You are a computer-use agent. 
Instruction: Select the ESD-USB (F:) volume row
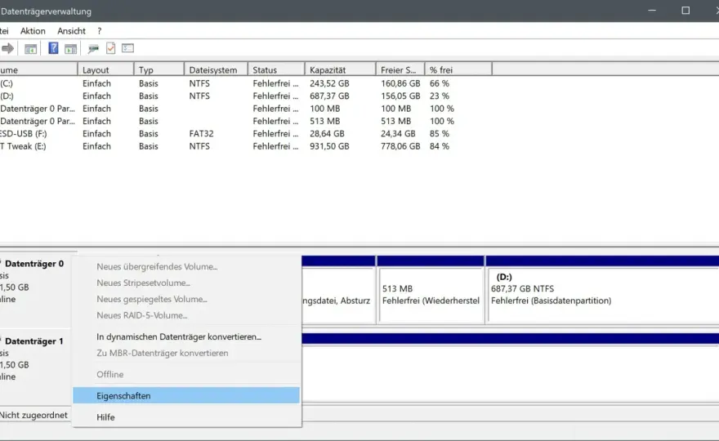coord(246,133)
